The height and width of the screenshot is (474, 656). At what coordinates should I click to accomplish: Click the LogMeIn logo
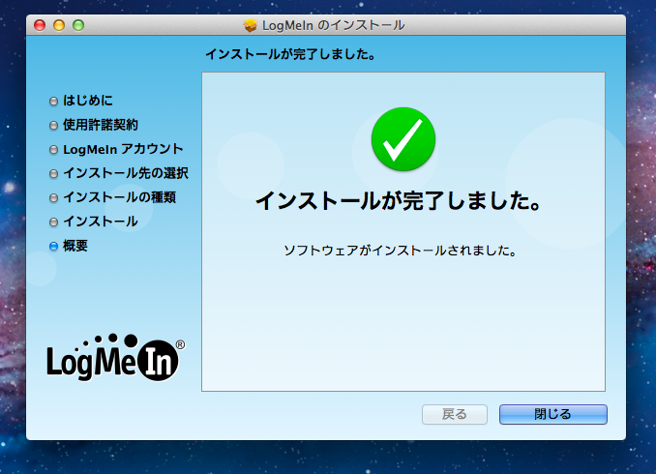(x=116, y=357)
